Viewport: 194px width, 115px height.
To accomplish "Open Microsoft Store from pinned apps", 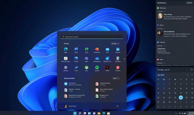I will pos(66,59).
